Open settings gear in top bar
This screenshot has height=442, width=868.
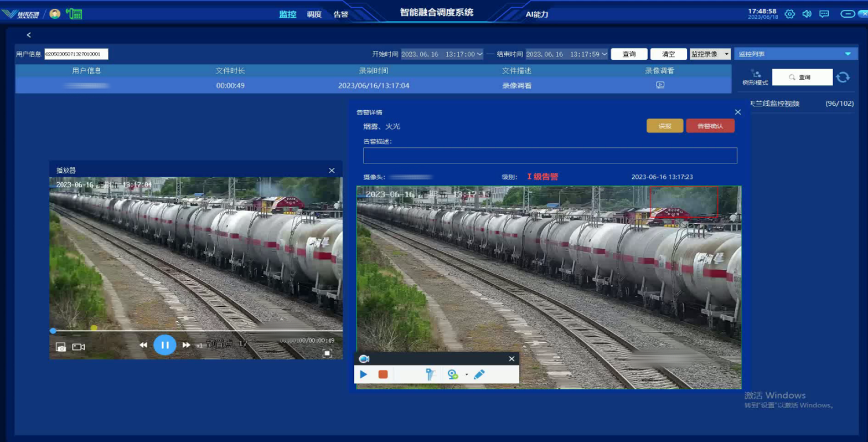pos(789,14)
